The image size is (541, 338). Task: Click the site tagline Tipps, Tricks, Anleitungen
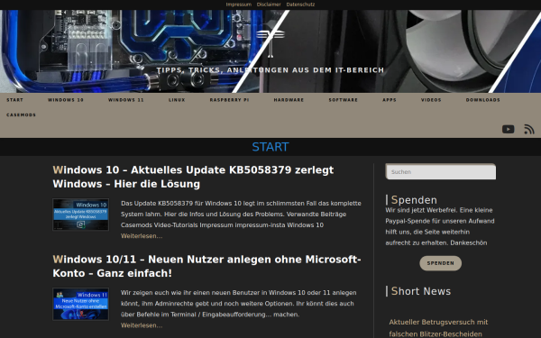pos(270,70)
